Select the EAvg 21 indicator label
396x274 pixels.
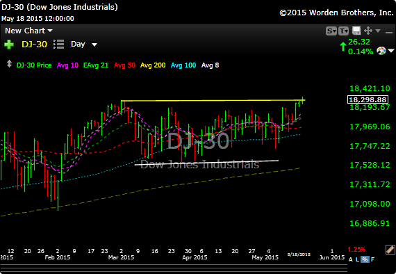[x=96, y=65]
